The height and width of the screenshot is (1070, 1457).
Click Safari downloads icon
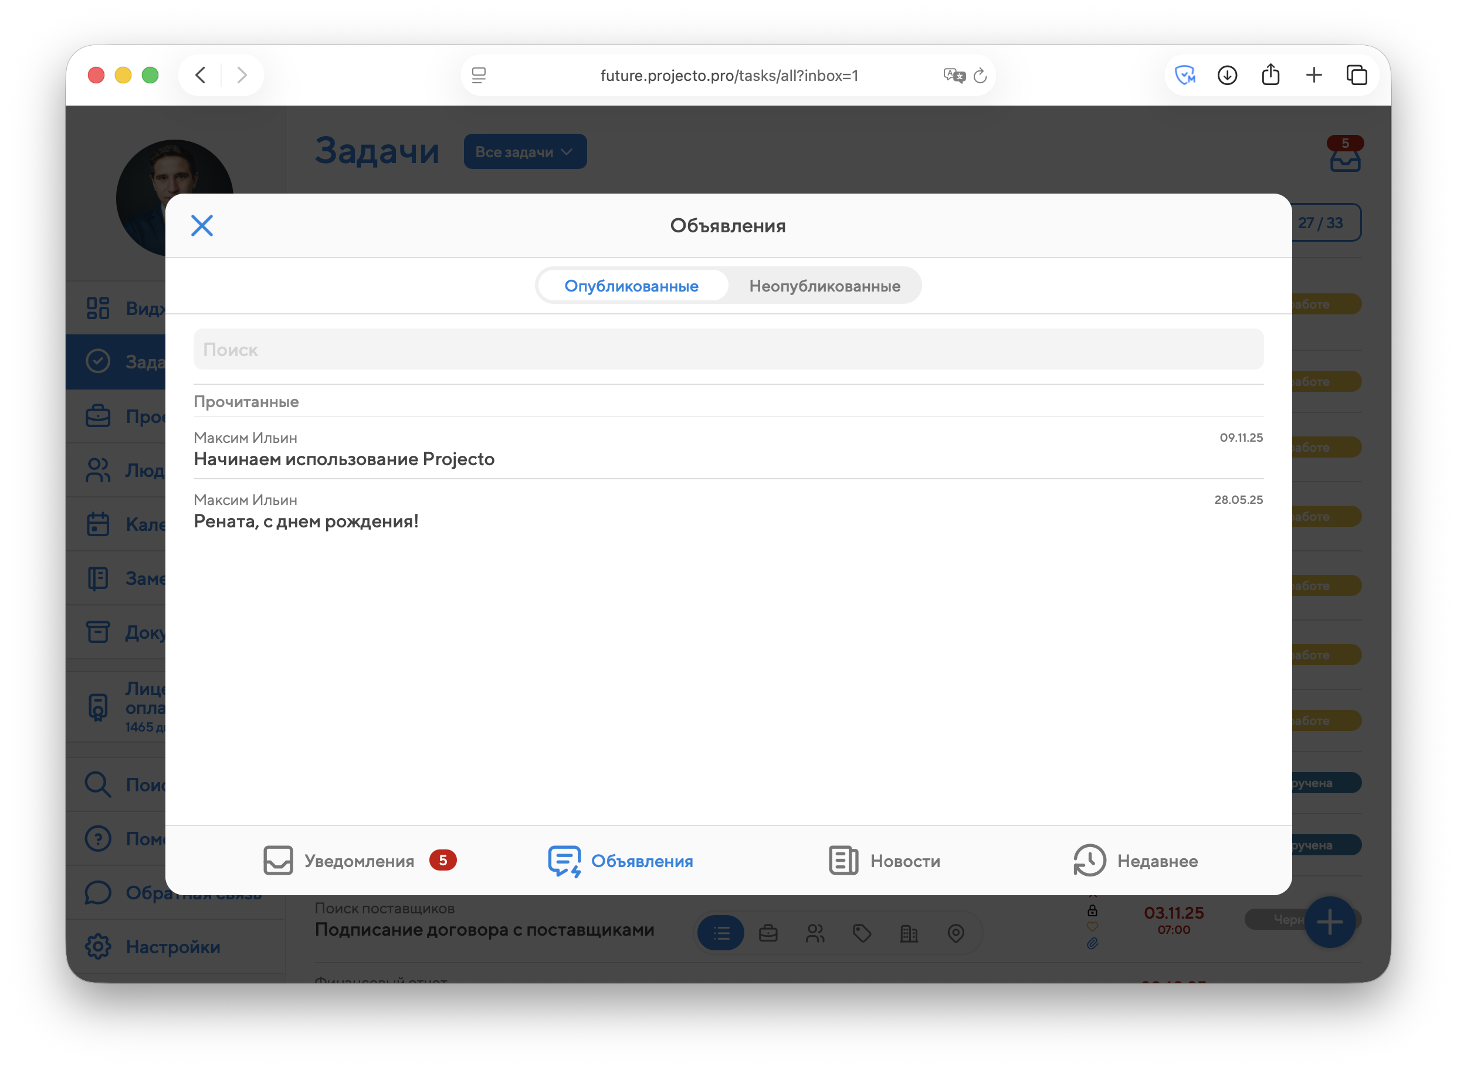click(x=1226, y=75)
